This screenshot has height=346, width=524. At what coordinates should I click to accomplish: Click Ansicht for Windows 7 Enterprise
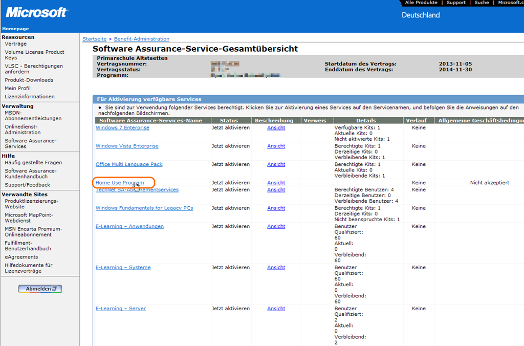tap(276, 128)
